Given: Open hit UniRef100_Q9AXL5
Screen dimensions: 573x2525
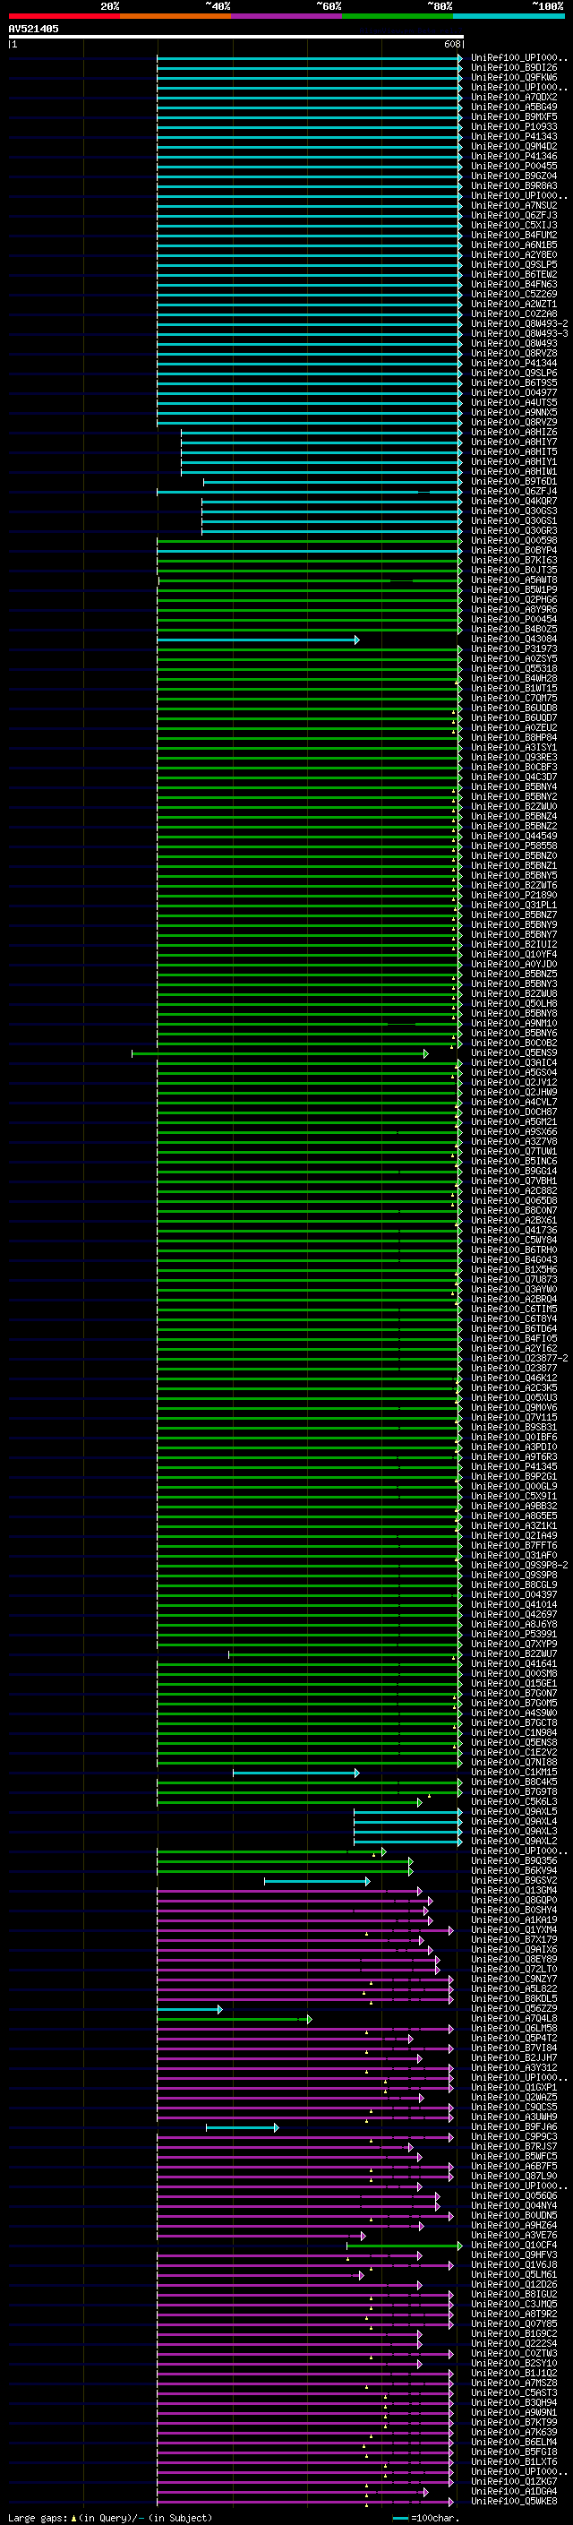Looking at the screenshot, I should pos(514,1811).
